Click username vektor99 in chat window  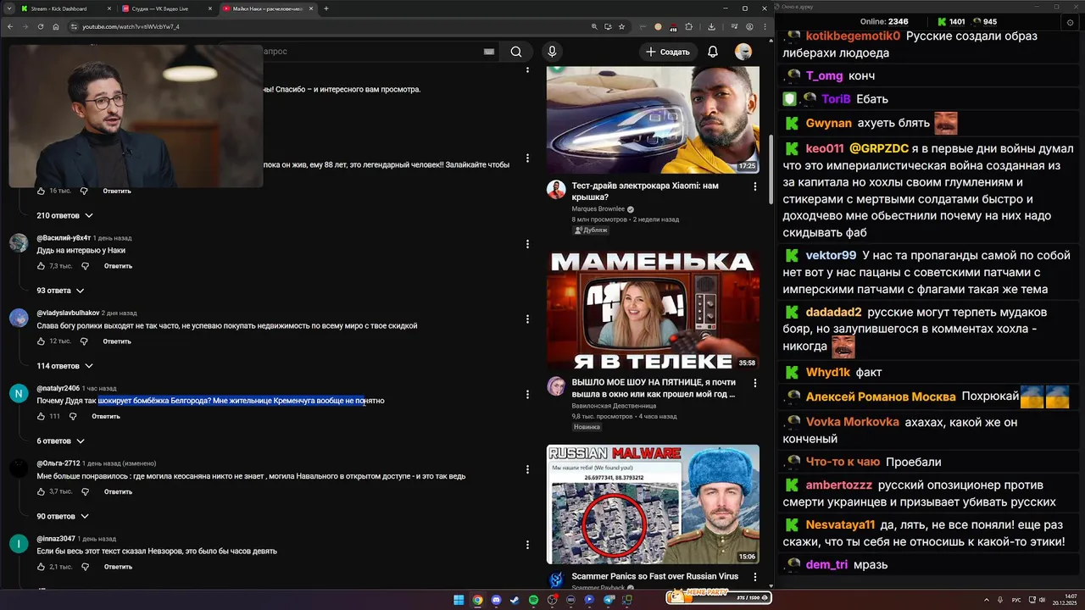coord(831,255)
